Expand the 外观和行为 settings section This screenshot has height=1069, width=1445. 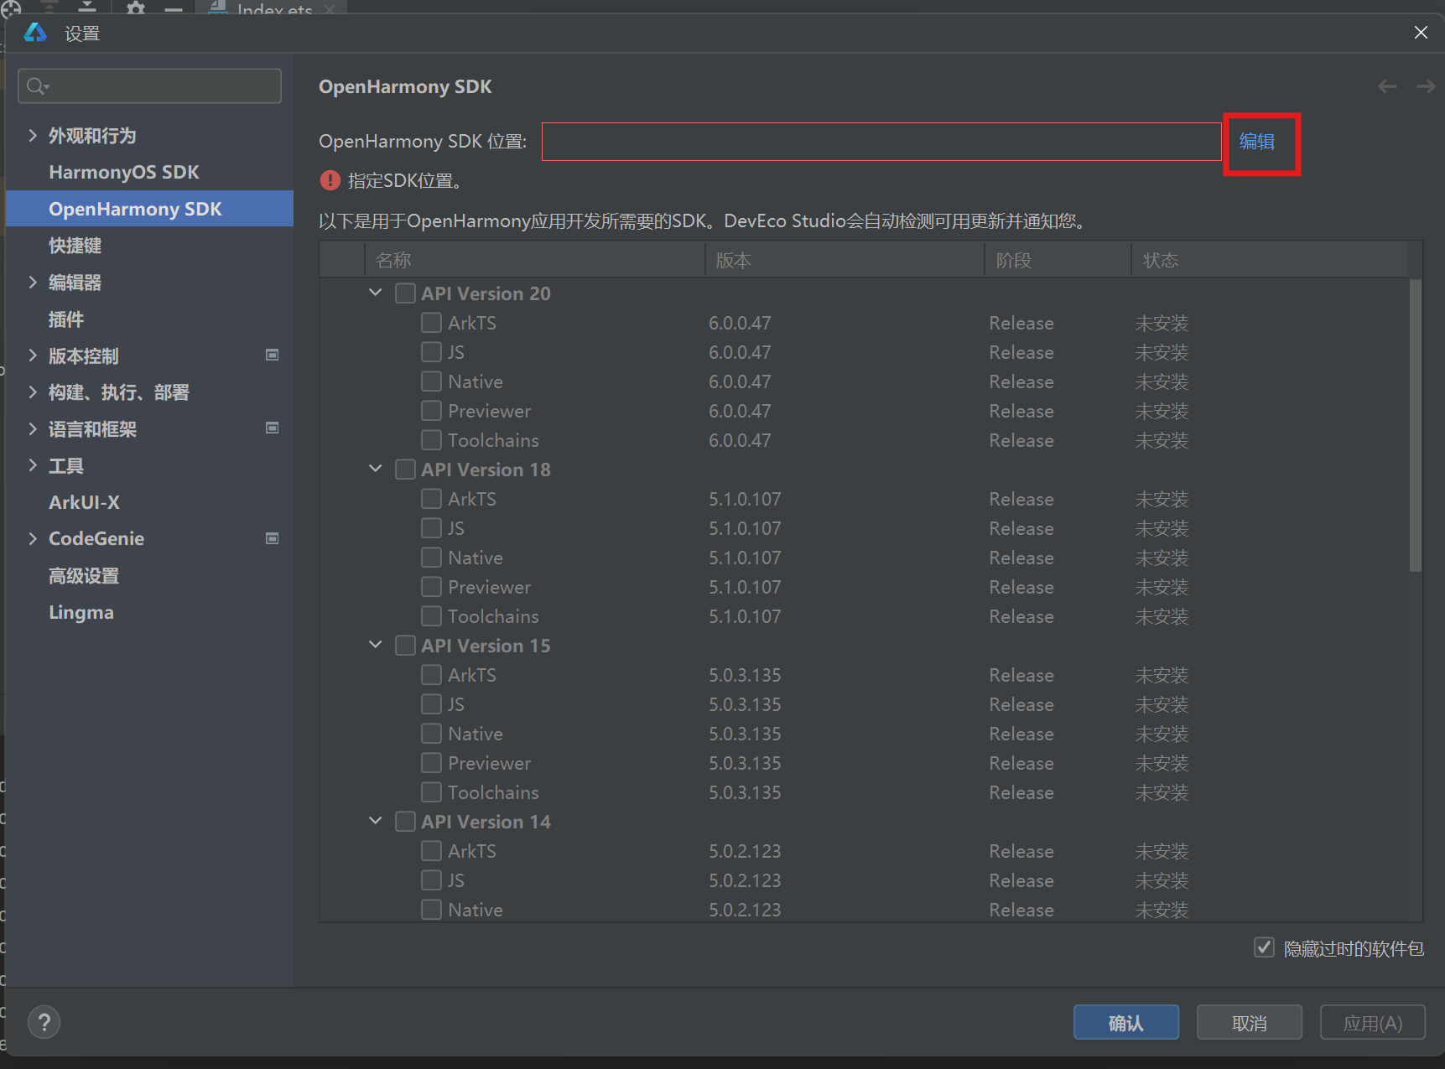[x=33, y=136]
